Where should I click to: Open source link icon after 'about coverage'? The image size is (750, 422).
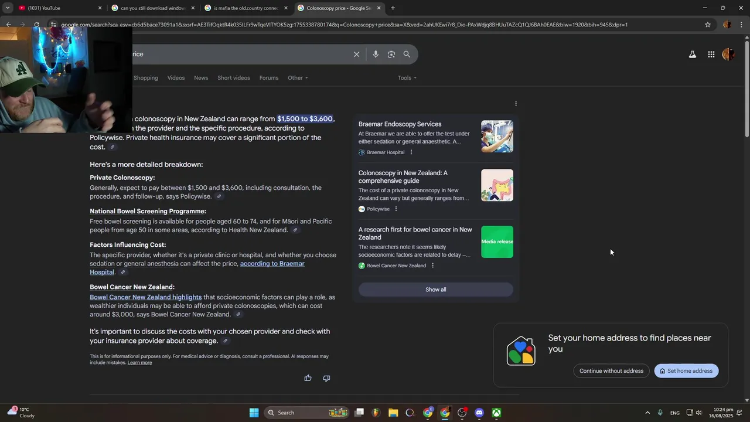pos(226,341)
